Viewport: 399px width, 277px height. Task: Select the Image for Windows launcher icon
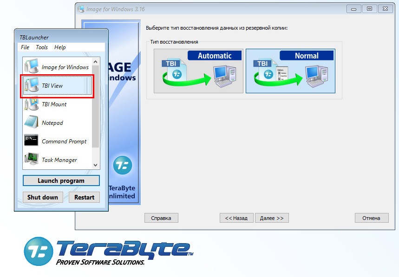[x=32, y=66]
